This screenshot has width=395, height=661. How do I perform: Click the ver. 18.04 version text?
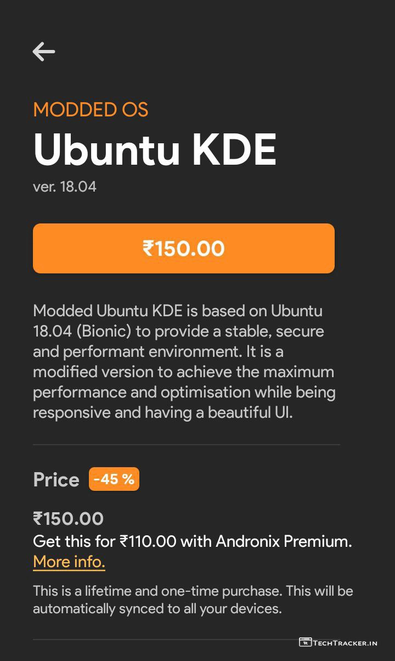(x=65, y=187)
